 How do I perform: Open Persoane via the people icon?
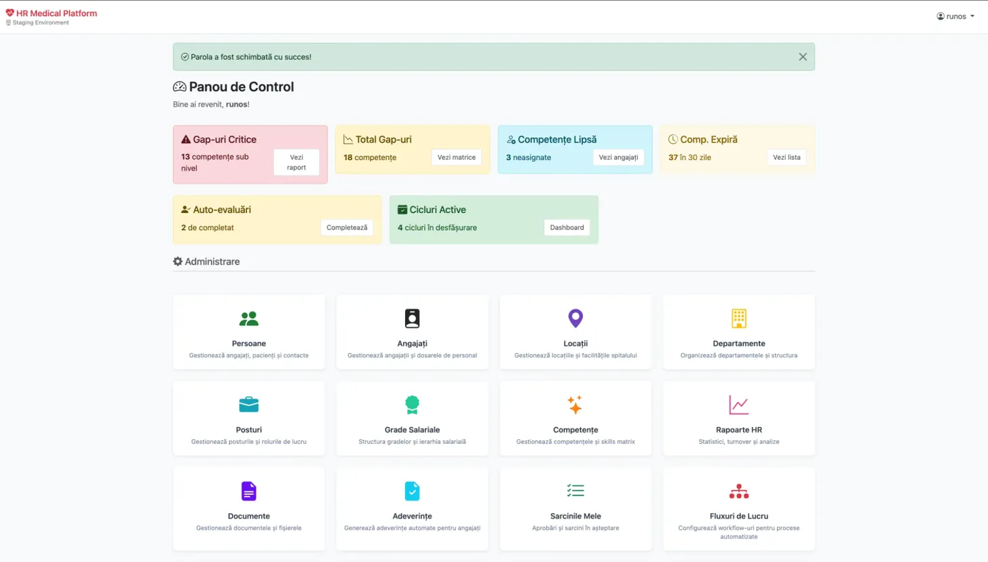(x=248, y=318)
